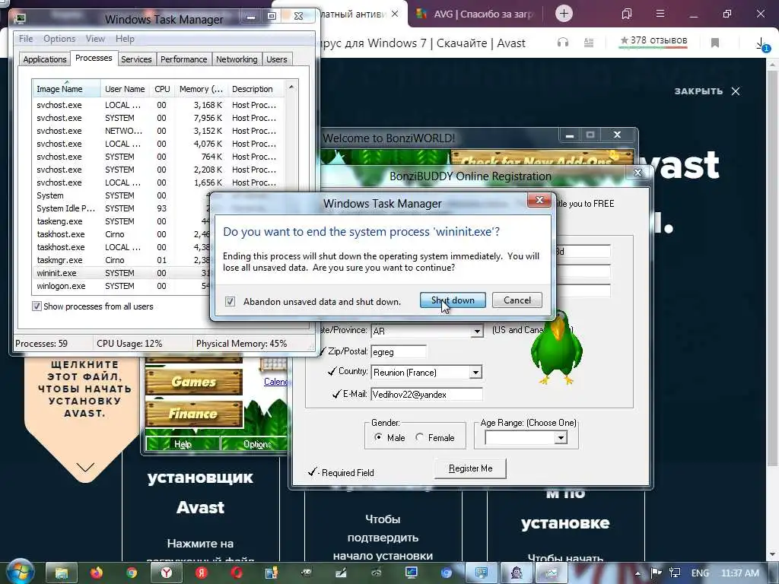Image resolution: width=779 pixels, height=584 pixels.
Task: Open Task Manager View menu
Action: click(95, 39)
